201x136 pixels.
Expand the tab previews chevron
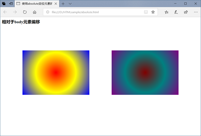[x=70, y=4]
